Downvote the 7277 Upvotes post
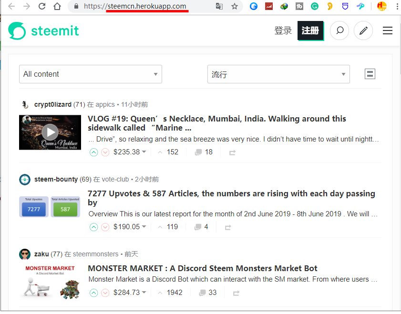Viewport: 401px width, 314px height. tap(105, 227)
